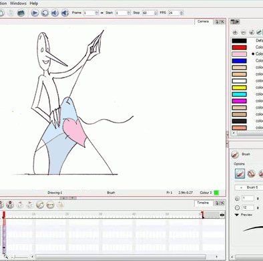Select the magenta colour swatch
The image size is (263, 261).
(239, 101)
